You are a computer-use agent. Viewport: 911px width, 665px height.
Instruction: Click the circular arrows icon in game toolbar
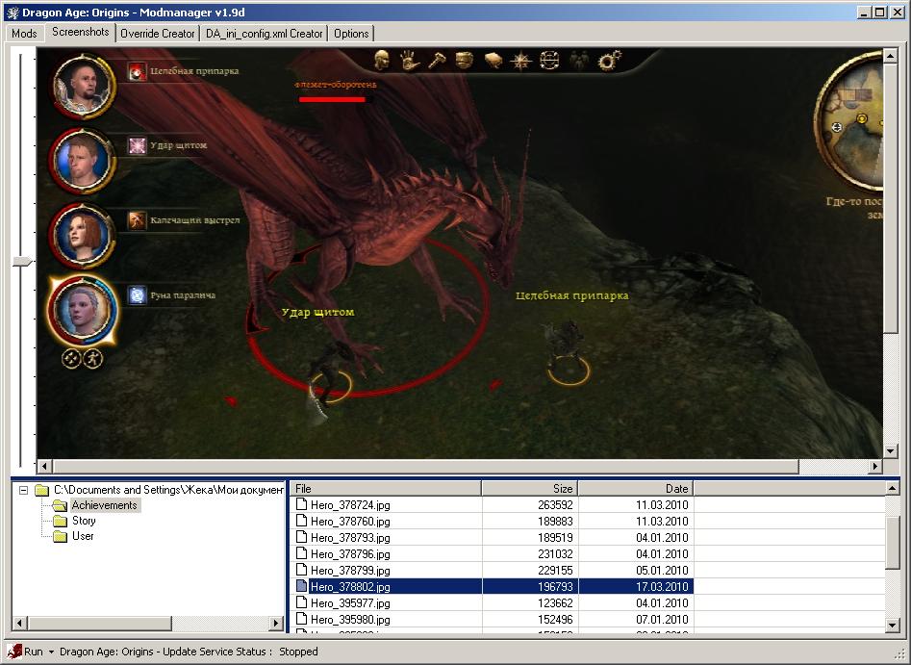click(549, 60)
